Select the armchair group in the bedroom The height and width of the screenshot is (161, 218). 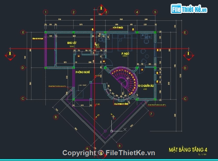(144, 57)
